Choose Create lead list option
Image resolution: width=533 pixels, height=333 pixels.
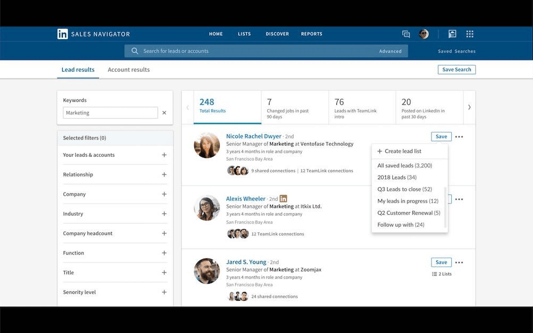pyautogui.click(x=410, y=151)
